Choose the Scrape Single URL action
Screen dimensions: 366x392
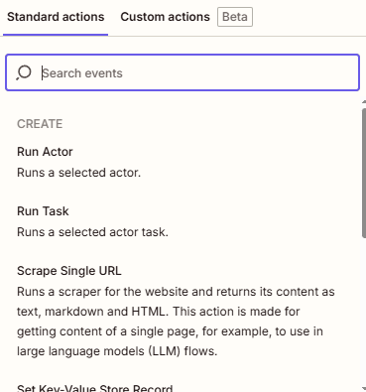tap(69, 271)
